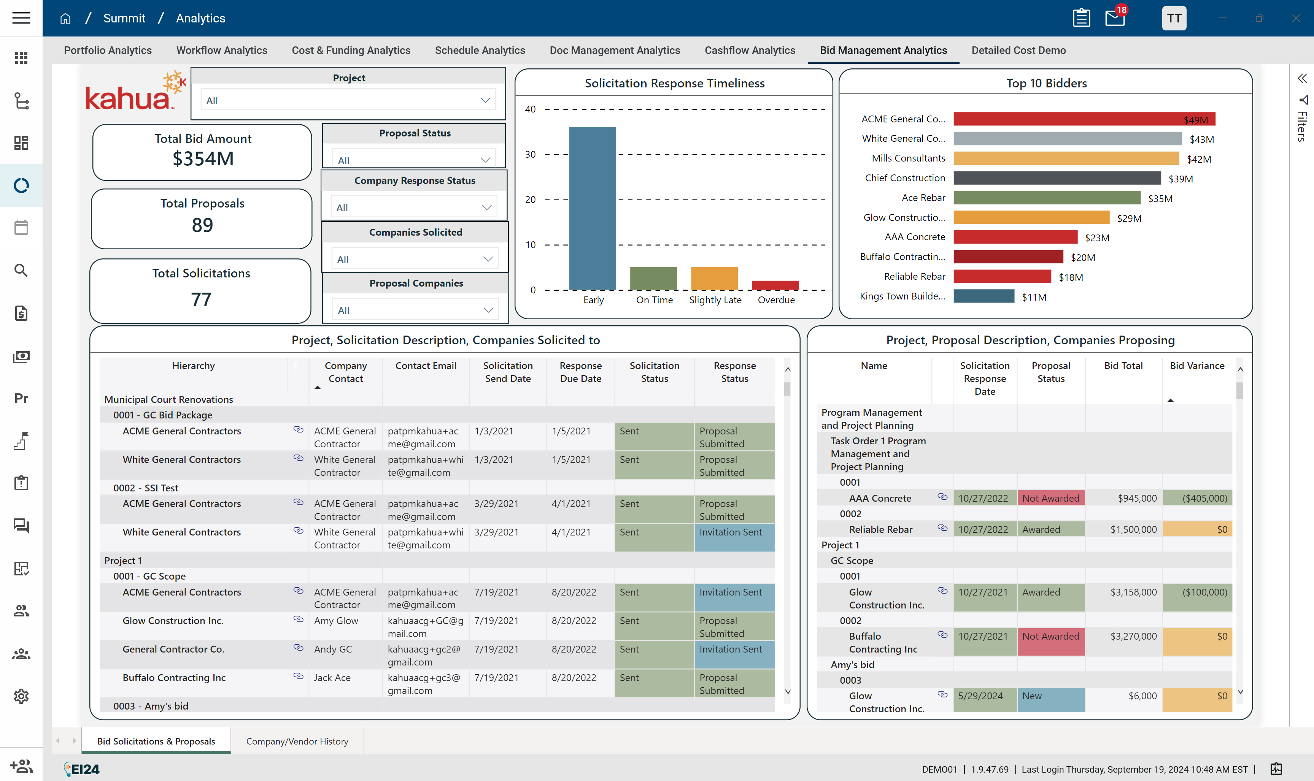Open the settings gear in sidebar

coord(21,696)
